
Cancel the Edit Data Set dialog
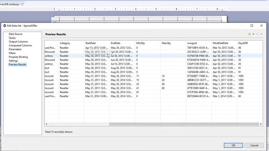(254, 146)
